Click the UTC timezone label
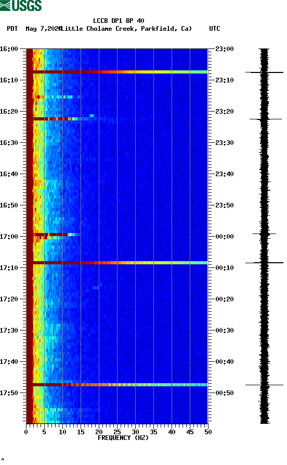The width and height of the screenshot is (287, 465). pyautogui.click(x=215, y=29)
